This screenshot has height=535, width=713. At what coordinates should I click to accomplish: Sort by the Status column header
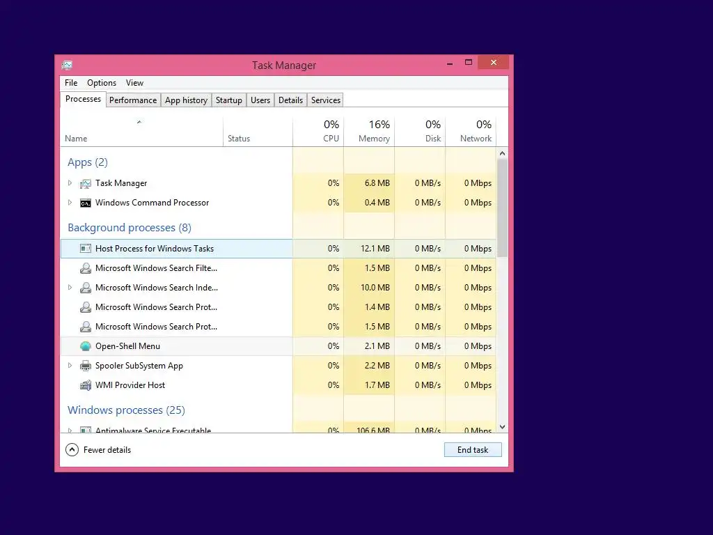[x=258, y=132]
